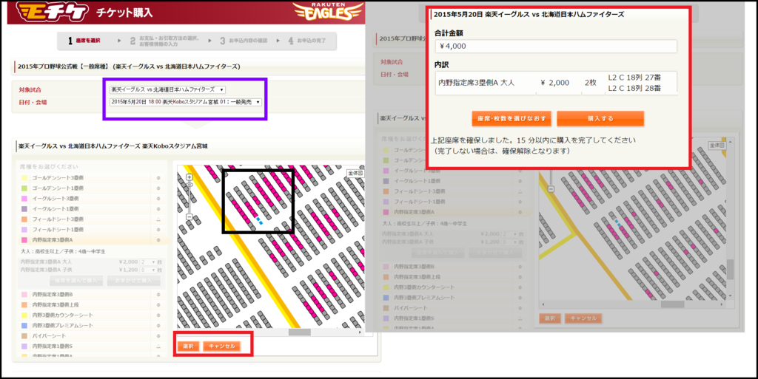
Task: Click 全体図 on the dimmed seat map
Action: [717, 145]
